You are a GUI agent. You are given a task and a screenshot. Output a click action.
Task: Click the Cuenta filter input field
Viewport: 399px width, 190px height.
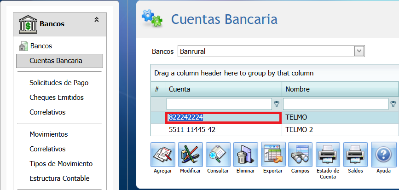click(x=220, y=104)
